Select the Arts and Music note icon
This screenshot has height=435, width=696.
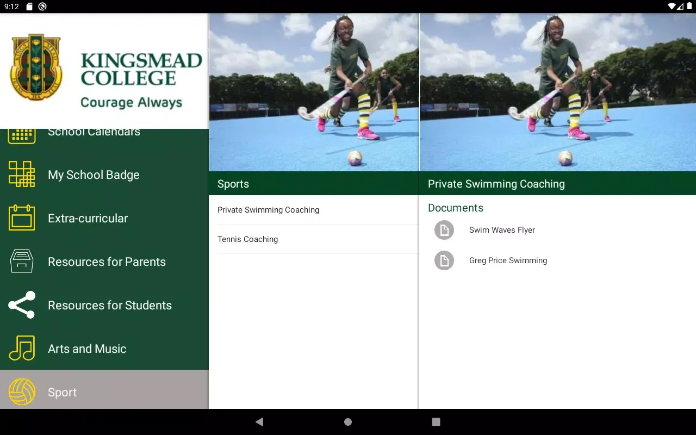(x=22, y=349)
